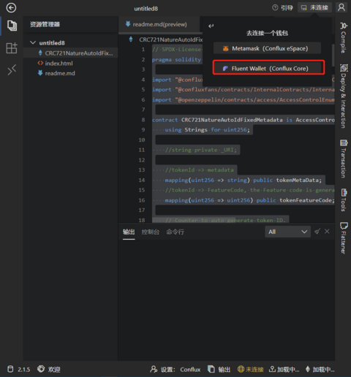Open 设置: Conflux settings in status bar

point(175,370)
